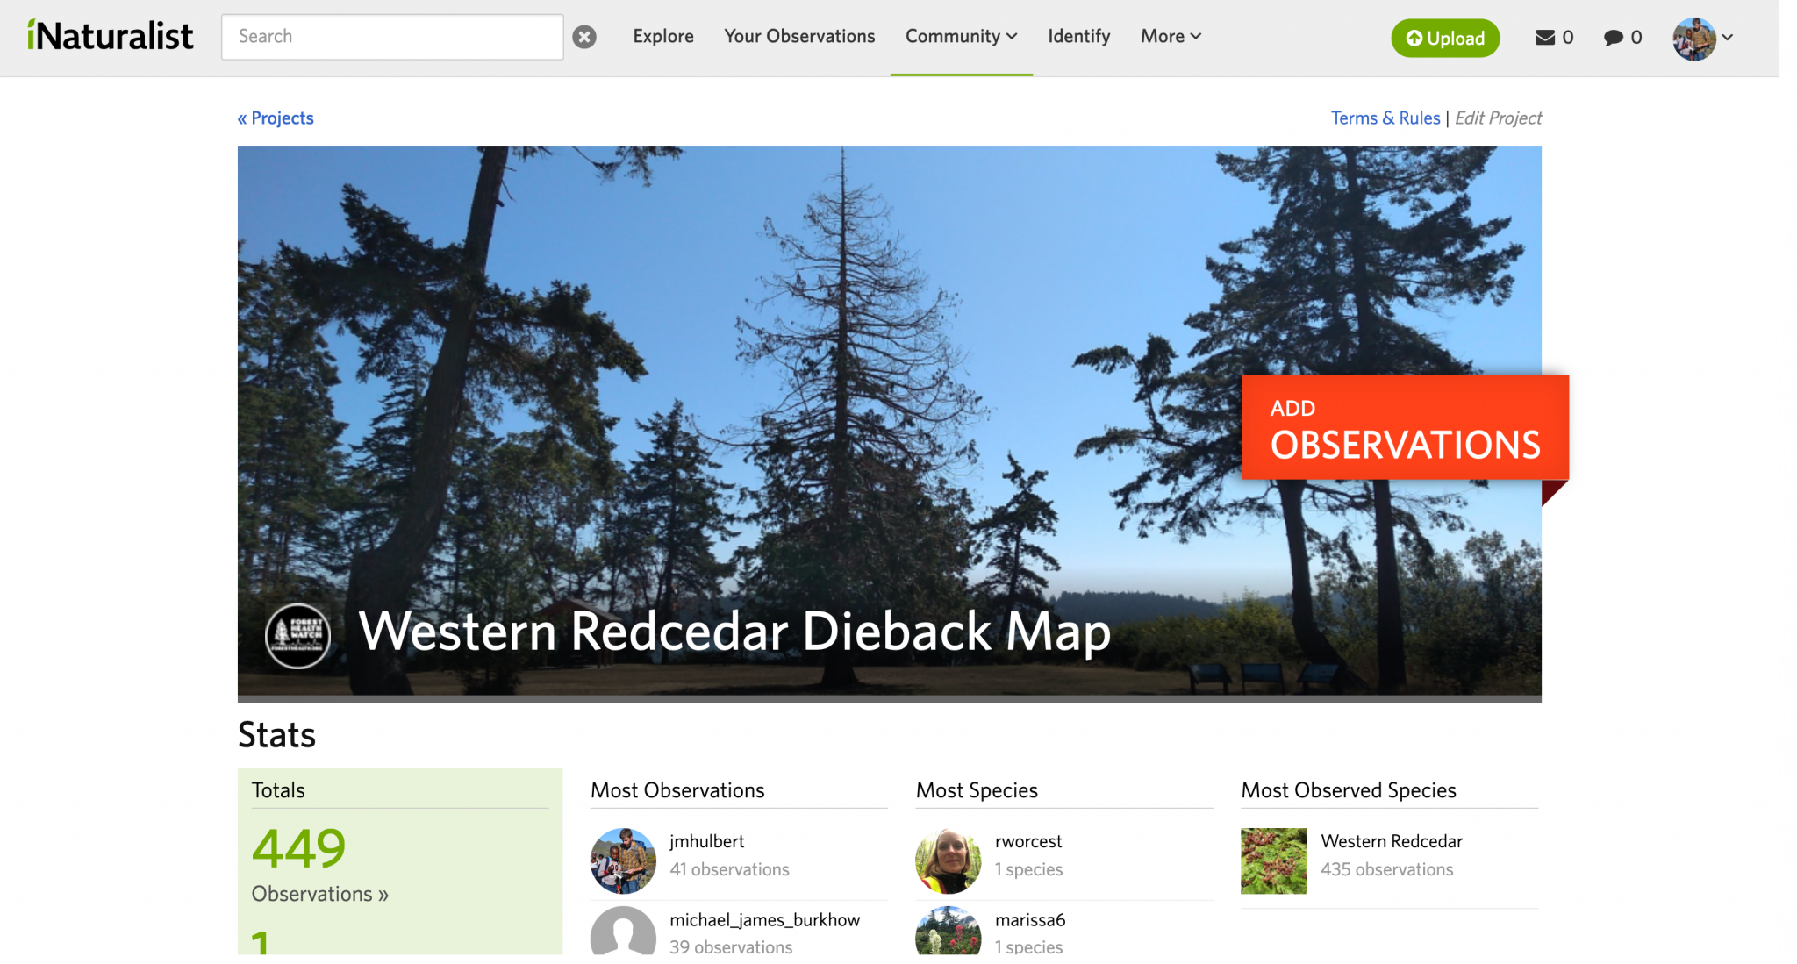Image resolution: width=1797 pixels, height=964 pixels.
Task: Clear the search box with the X icon
Action: tap(584, 36)
